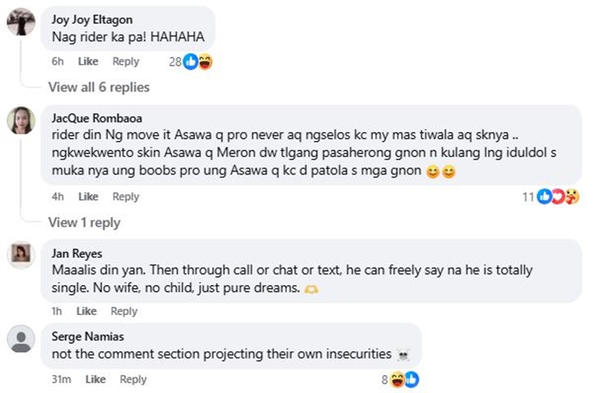The height and width of the screenshot is (393, 615).
Task: Like JacQue Rombaoa's comment
Action: pos(88,196)
